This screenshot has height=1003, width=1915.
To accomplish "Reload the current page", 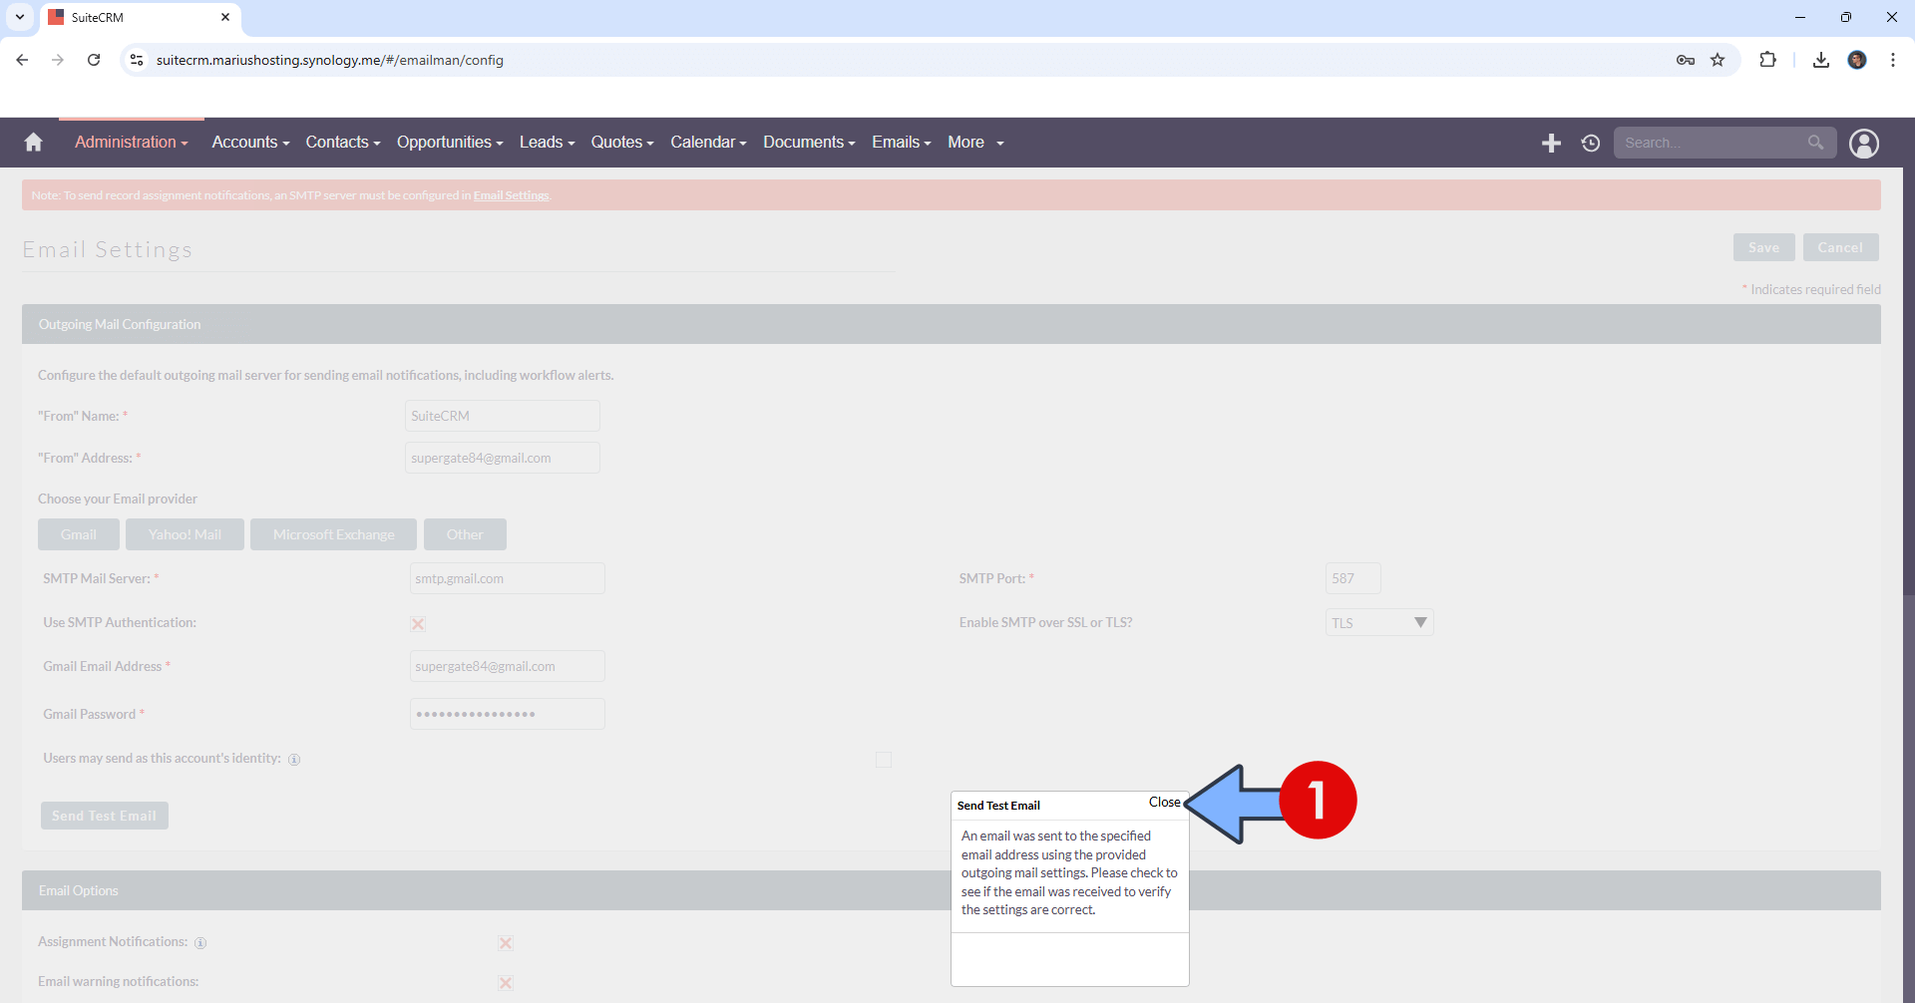I will click(x=94, y=60).
